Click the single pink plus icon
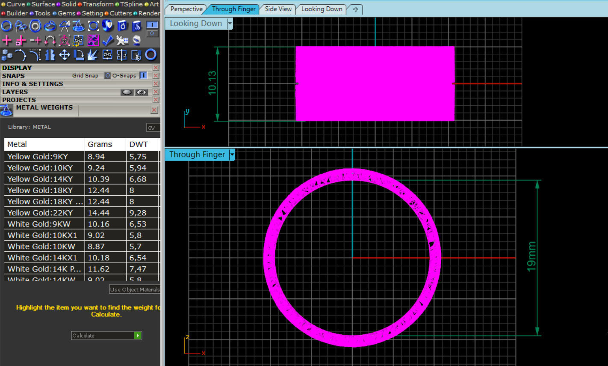This screenshot has height=366, width=608. pyautogui.click(x=6, y=41)
